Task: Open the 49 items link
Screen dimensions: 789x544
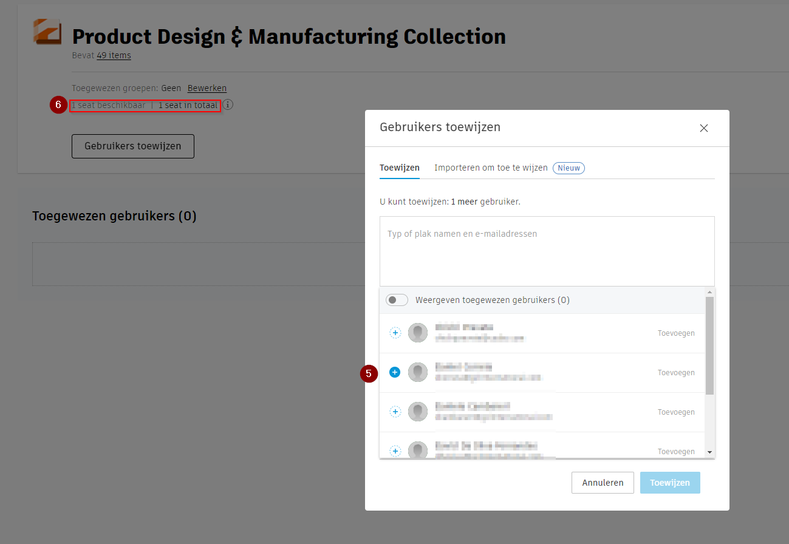Action: pyautogui.click(x=114, y=55)
